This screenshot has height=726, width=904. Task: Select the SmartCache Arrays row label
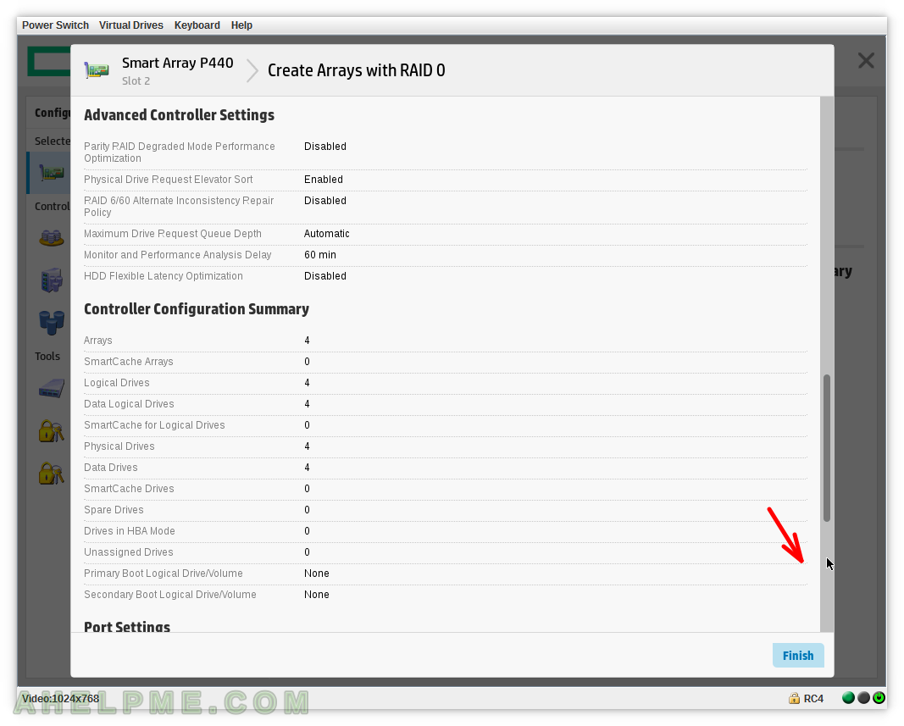129,362
